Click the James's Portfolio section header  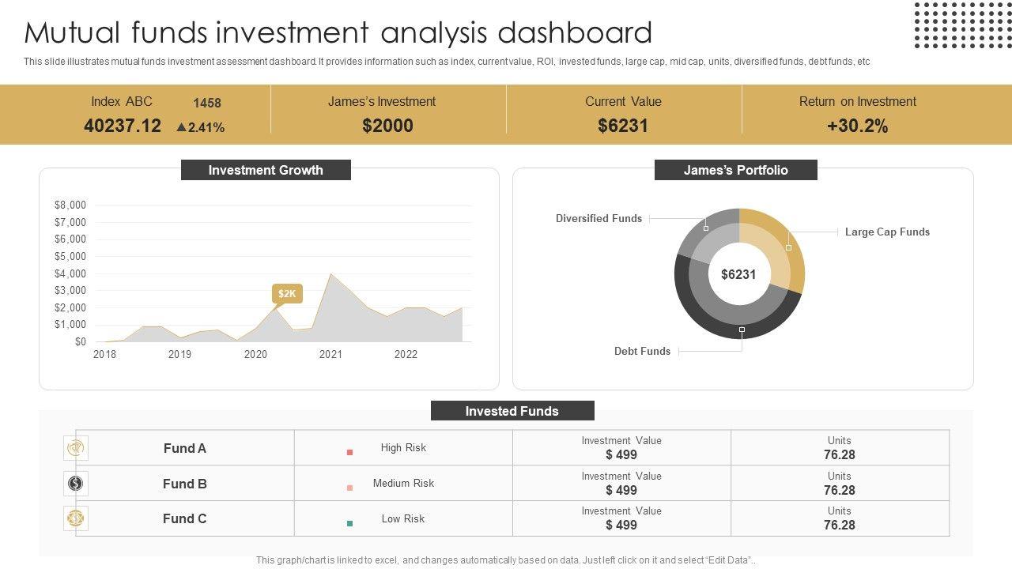point(735,170)
